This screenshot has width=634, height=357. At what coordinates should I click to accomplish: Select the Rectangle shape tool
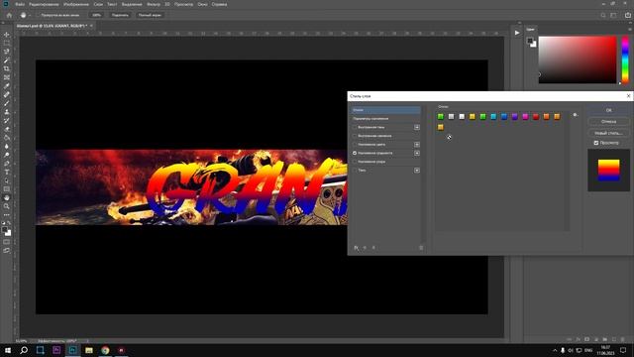tap(7, 189)
